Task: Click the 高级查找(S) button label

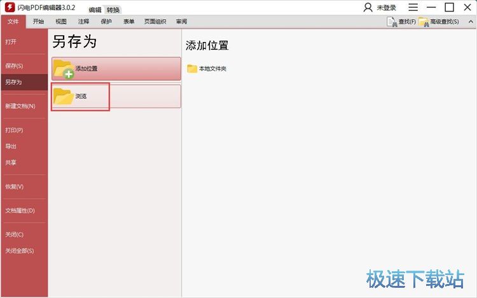Action: [x=445, y=22]
